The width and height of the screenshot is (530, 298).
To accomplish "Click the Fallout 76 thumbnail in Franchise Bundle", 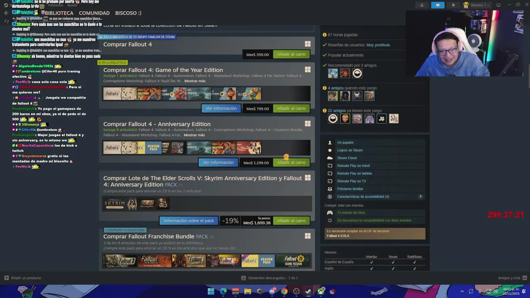I will coord(293,261).
